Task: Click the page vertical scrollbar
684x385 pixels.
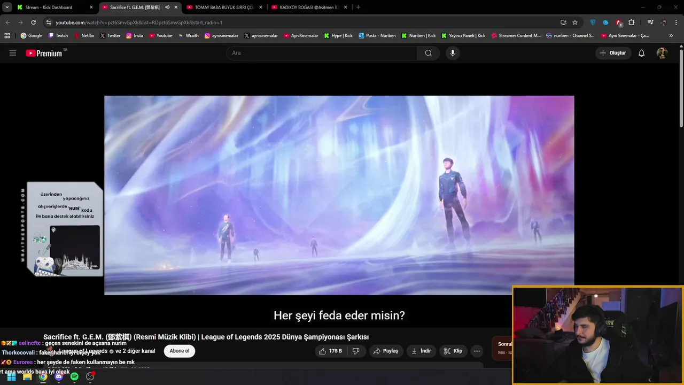Action: click(x=681, y=88)
